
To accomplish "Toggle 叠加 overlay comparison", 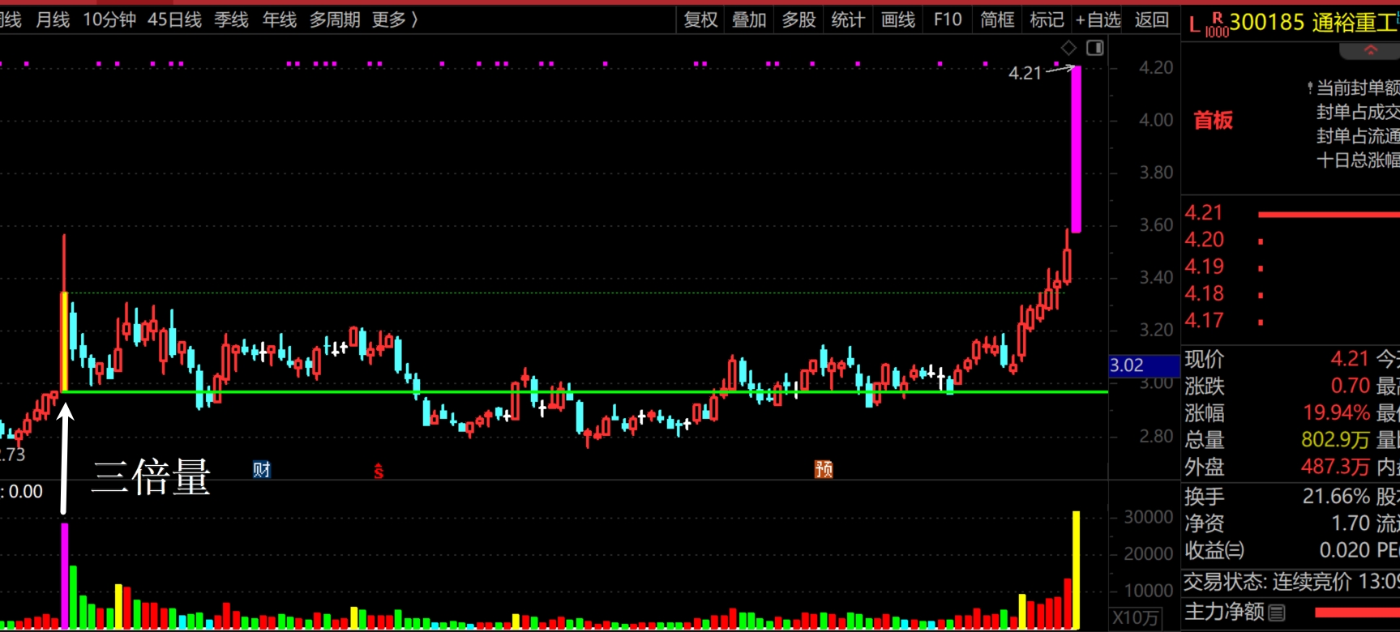I will point(749,19).
